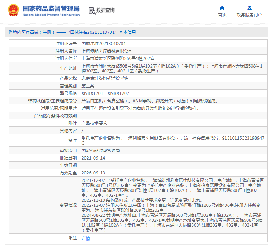268x248 pixels.
Task: Select management class 第三类
Action: coord(88,86)
